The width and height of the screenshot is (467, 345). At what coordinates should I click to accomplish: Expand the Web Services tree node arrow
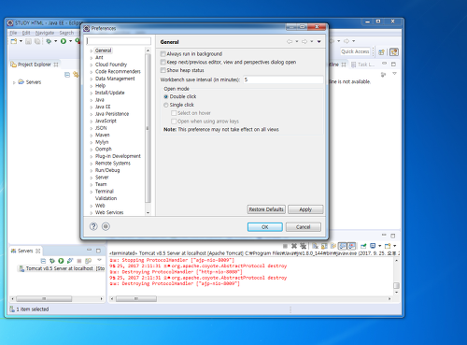92,213
